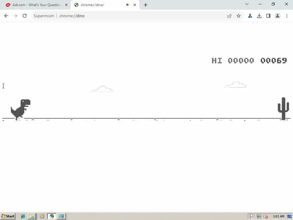The width and height of the screenshot is (293, 220).
Task: Toggle the browser side panel
Action: [268, 16]
